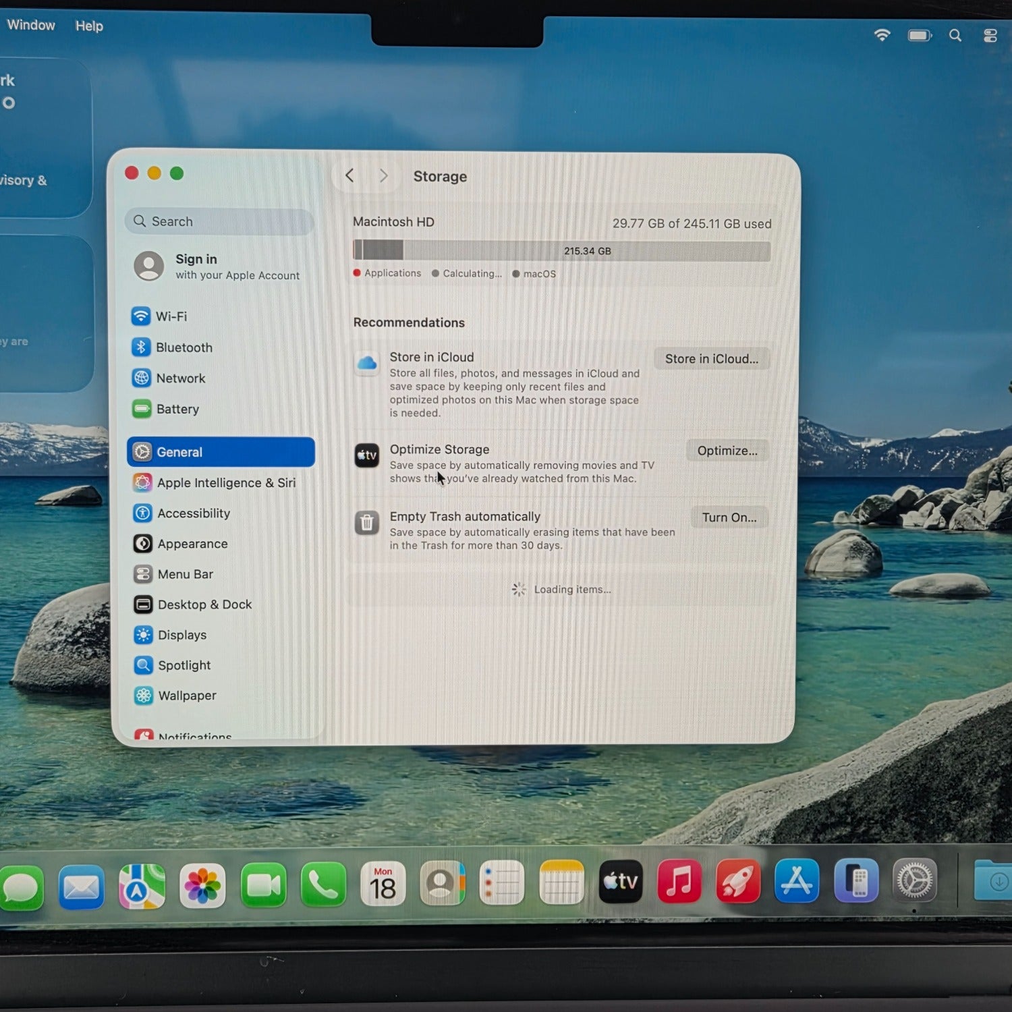Open Apple Intelligence & Siri settings
This screenshot has height=1012, width=1012.
[221, 482]
